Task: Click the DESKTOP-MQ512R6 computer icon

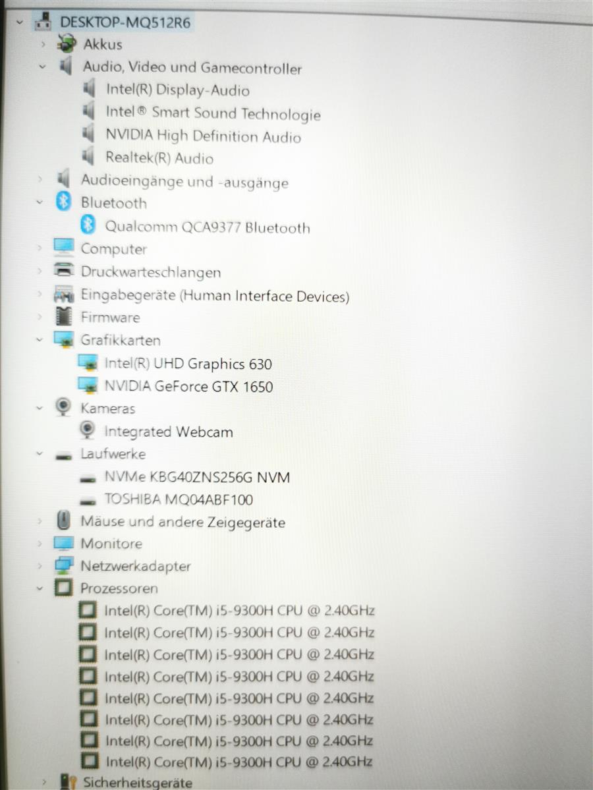Action: coord(43,21)
